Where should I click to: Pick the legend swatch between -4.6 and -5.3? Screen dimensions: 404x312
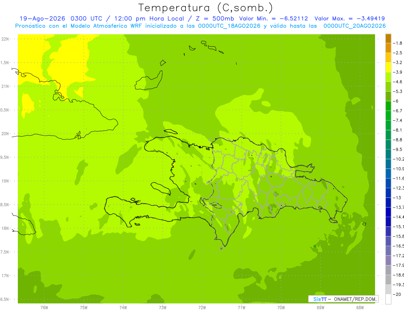pos(388,87)
